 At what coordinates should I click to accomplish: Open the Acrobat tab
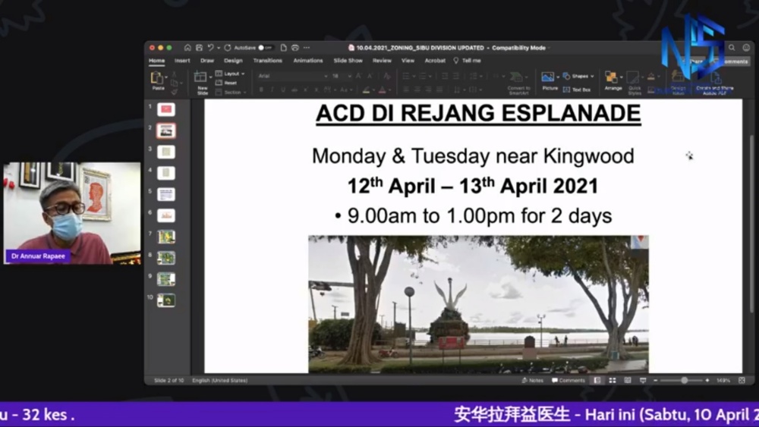[x=435, y=61]
